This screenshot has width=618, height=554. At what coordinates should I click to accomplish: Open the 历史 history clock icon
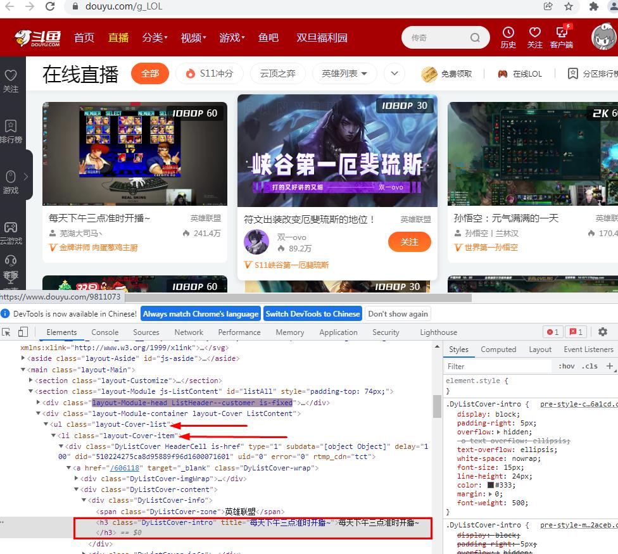tap(508, 37)
